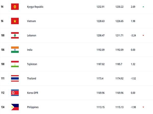Click the Korea DPR flag icon
This screenshot has height=114, width=153.
coord(15,93)
